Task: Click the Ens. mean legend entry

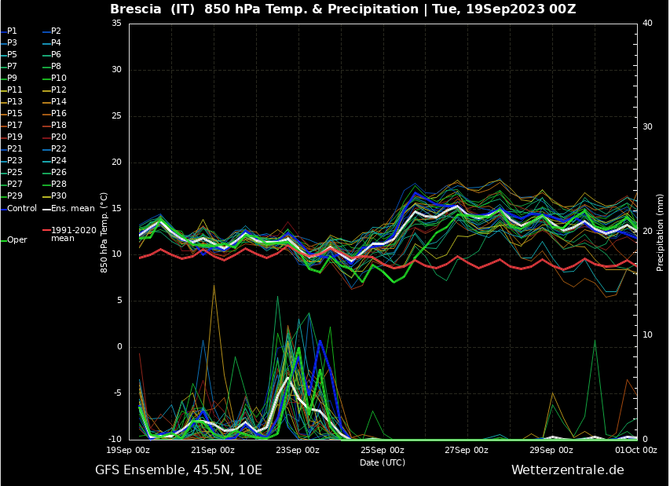Action: 69,208
